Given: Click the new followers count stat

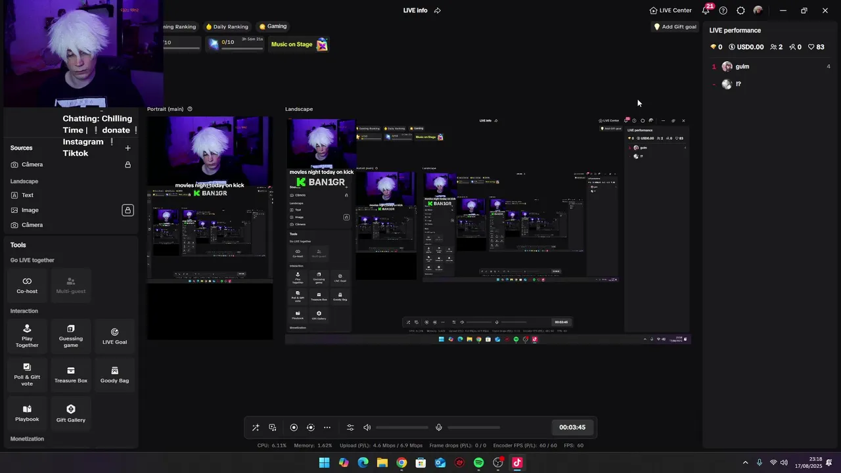Looking at the screenshot, I should [x=795, y=47].
